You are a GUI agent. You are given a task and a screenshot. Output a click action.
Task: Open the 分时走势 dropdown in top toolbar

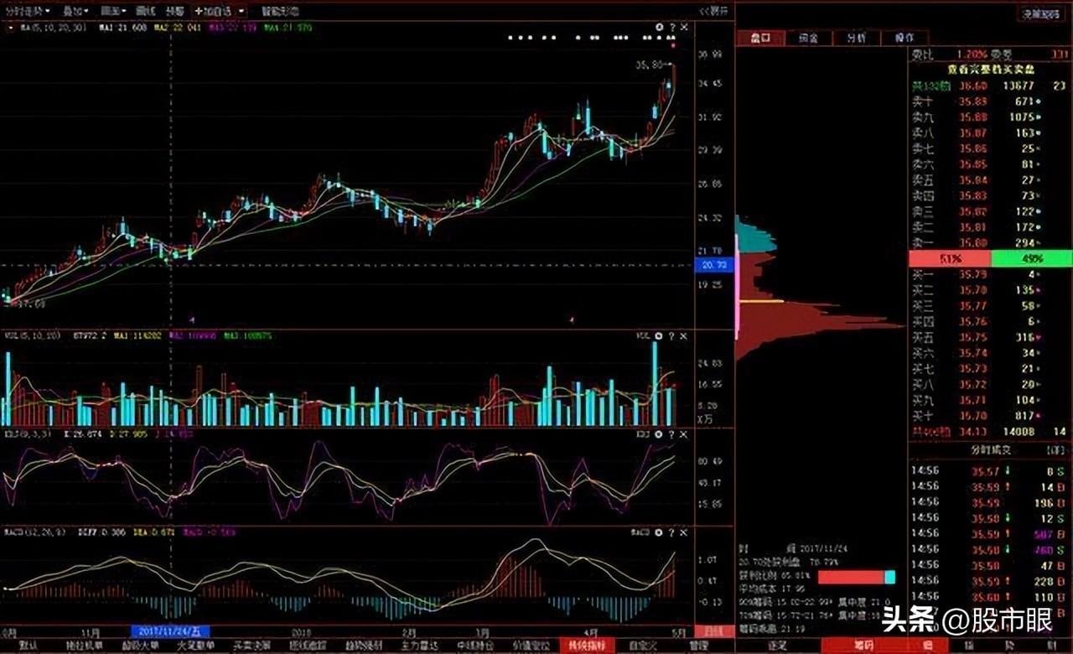27,11
